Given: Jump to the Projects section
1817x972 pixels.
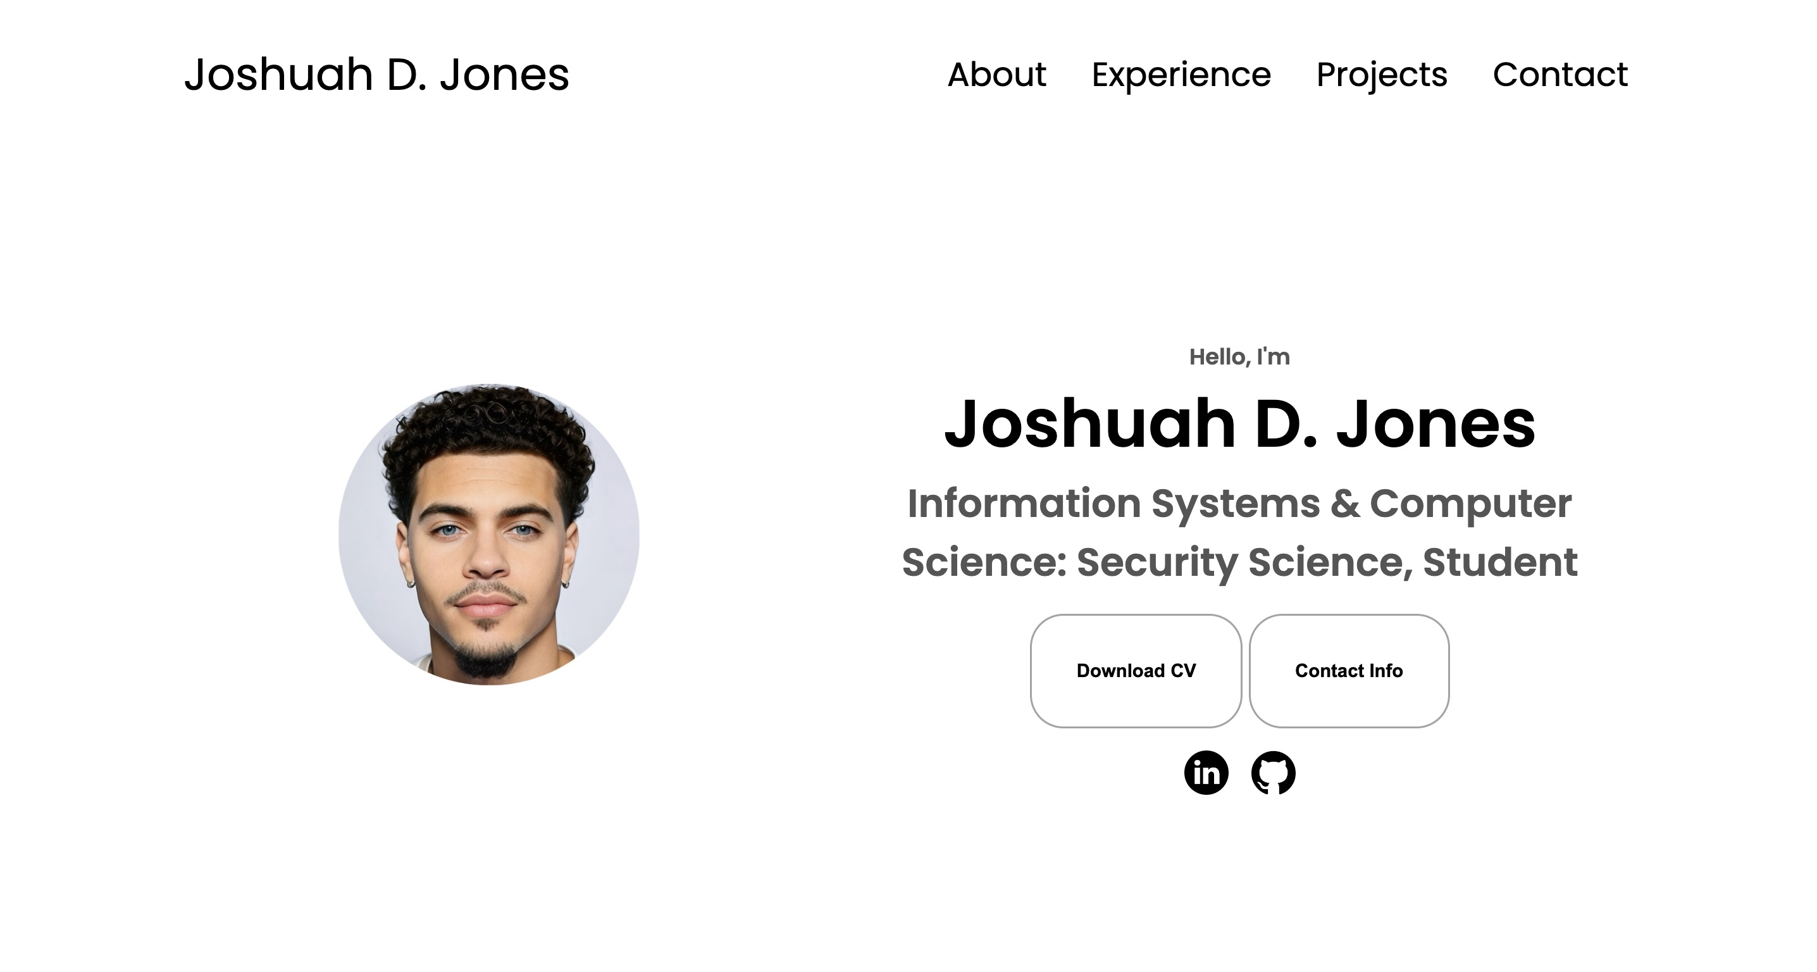Looking at the screenshot, I should pyautogui.click(x=1382, y=75).
